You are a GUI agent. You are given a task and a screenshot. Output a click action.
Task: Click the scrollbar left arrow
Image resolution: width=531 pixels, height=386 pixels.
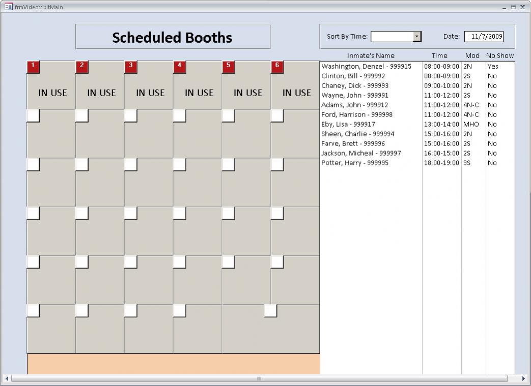(x=7, y=378)
